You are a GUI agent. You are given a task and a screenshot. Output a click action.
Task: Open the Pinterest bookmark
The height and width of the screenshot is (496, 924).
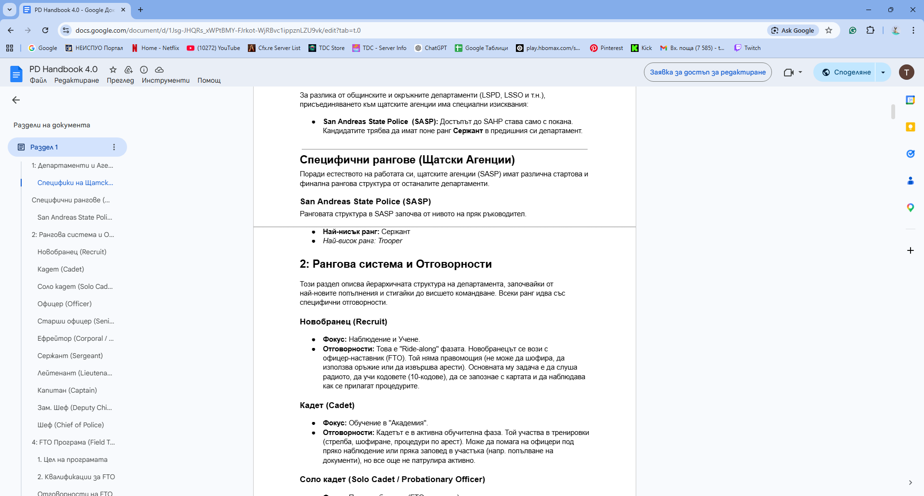pyautogui.click(x=606, y=48)
